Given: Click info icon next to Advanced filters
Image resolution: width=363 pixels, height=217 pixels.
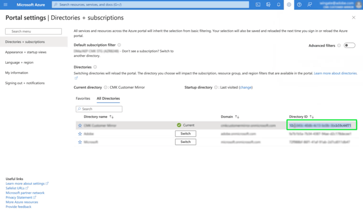Looking at the screenshot, I should point(339,46).
